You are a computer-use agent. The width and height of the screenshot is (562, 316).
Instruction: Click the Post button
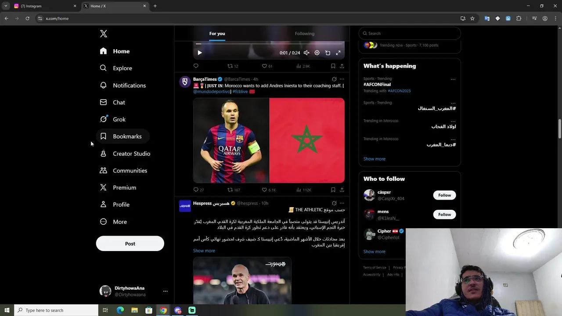(x=130, y=244)
